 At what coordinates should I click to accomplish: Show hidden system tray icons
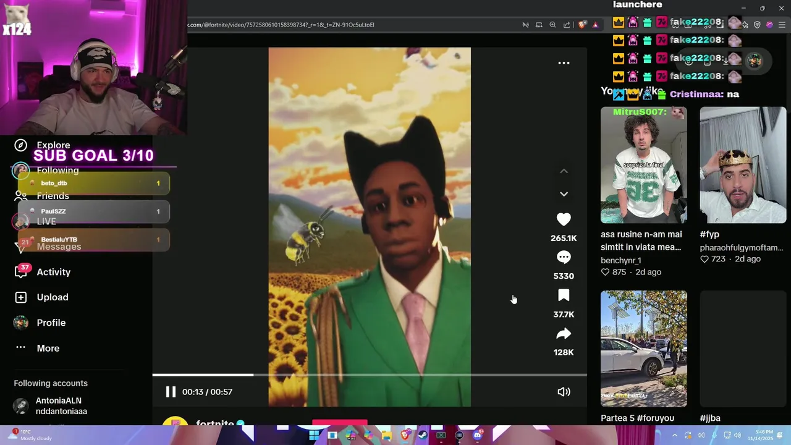(x=675, y=435)
